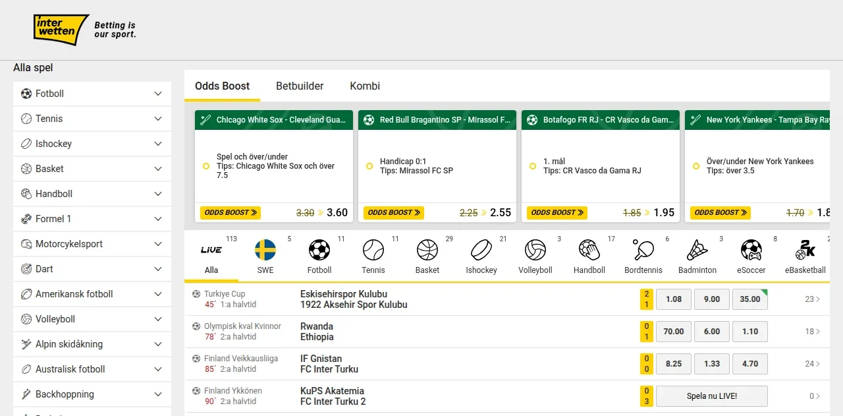Open 24 more markets for IF Gnistan match
This screenshot has width=843, height=416.
tap(813, 364)
